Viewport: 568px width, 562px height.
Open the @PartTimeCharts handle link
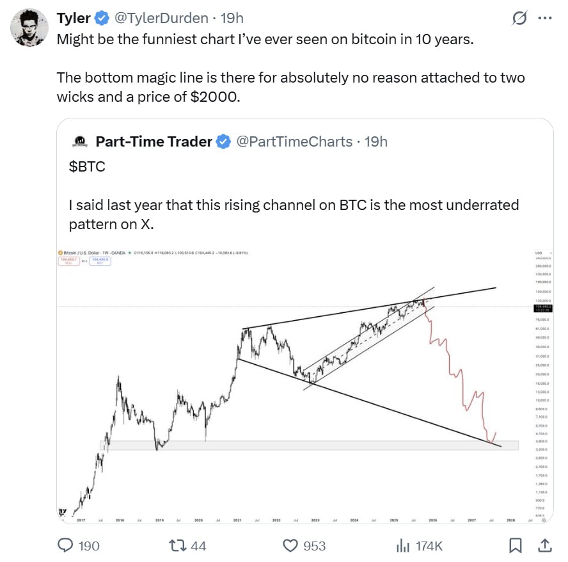pos(294,141)
